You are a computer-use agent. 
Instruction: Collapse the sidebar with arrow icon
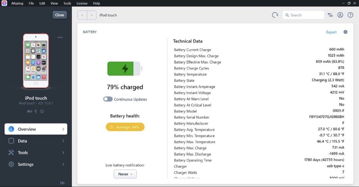pyautogui.click(x=63, y=183)
